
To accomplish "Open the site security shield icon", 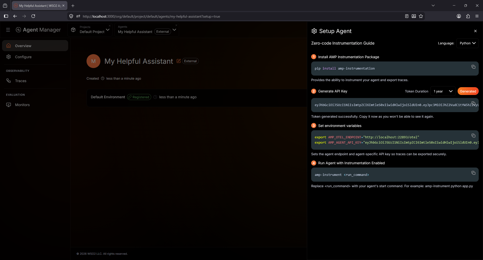I will 71,16.
